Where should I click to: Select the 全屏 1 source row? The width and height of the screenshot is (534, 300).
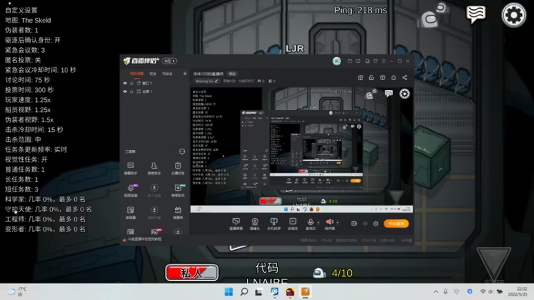155,91
